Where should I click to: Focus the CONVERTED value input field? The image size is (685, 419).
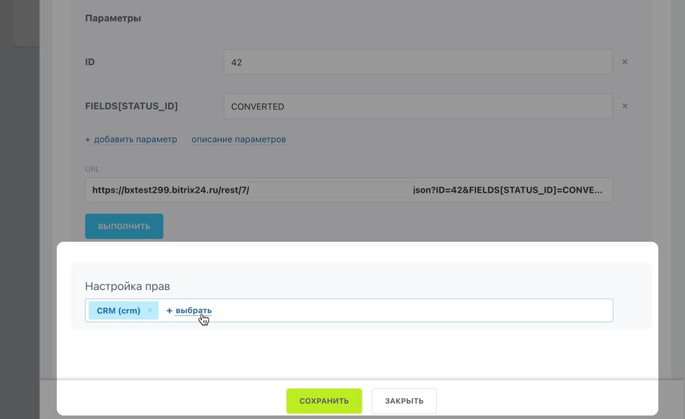click(417, 107)
